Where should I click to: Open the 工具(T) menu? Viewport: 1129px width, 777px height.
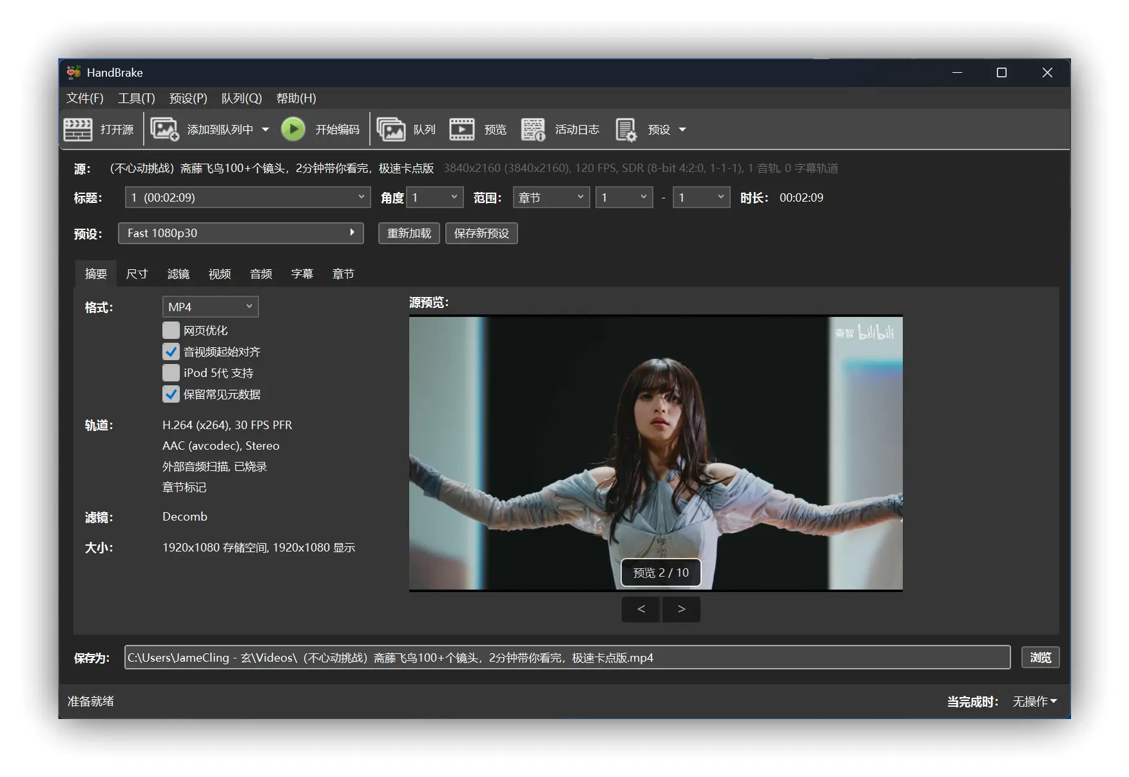137,98
